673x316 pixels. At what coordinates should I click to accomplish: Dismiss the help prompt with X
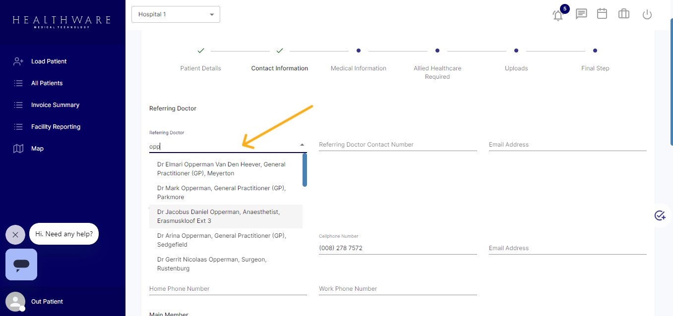[x=15, y=235]
